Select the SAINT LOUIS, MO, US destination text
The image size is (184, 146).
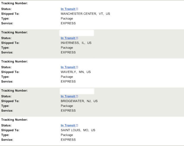coord(78,130)
